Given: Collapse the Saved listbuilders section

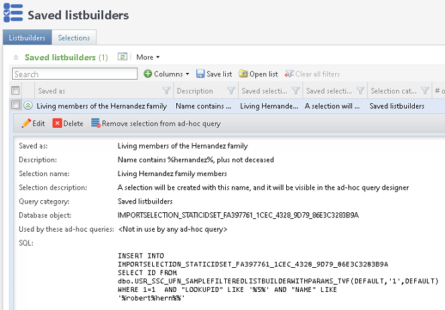Looking at the screenshot, I should (x=16, y=58).
